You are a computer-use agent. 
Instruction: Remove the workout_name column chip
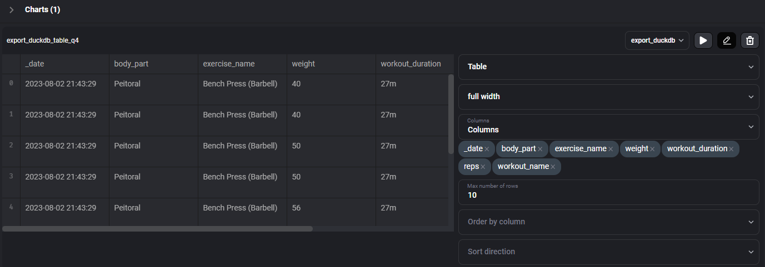[553, 167]
